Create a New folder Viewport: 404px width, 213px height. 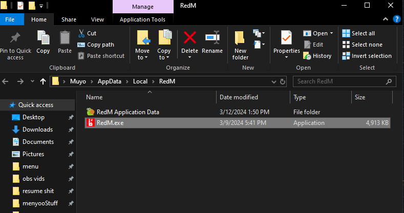[240, 45]
